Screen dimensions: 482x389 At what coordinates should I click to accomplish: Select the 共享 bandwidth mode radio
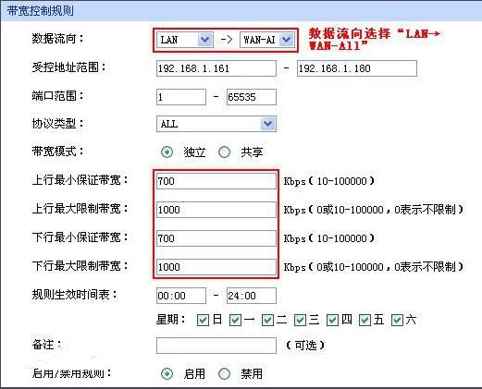tap(224, 152)
